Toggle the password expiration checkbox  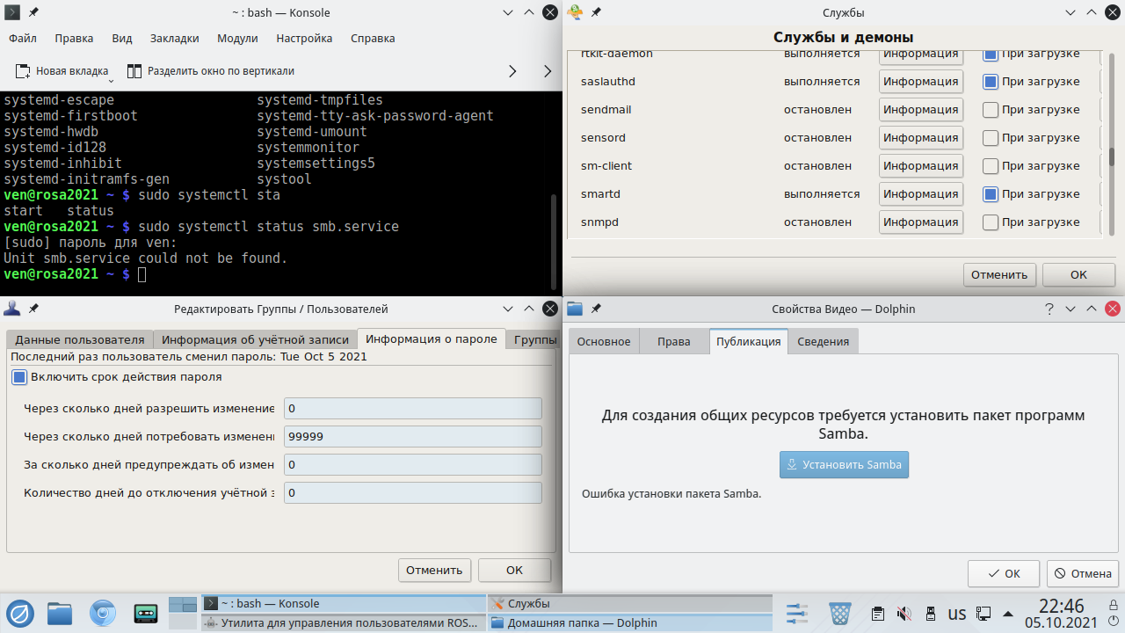[x=19, y=377]
